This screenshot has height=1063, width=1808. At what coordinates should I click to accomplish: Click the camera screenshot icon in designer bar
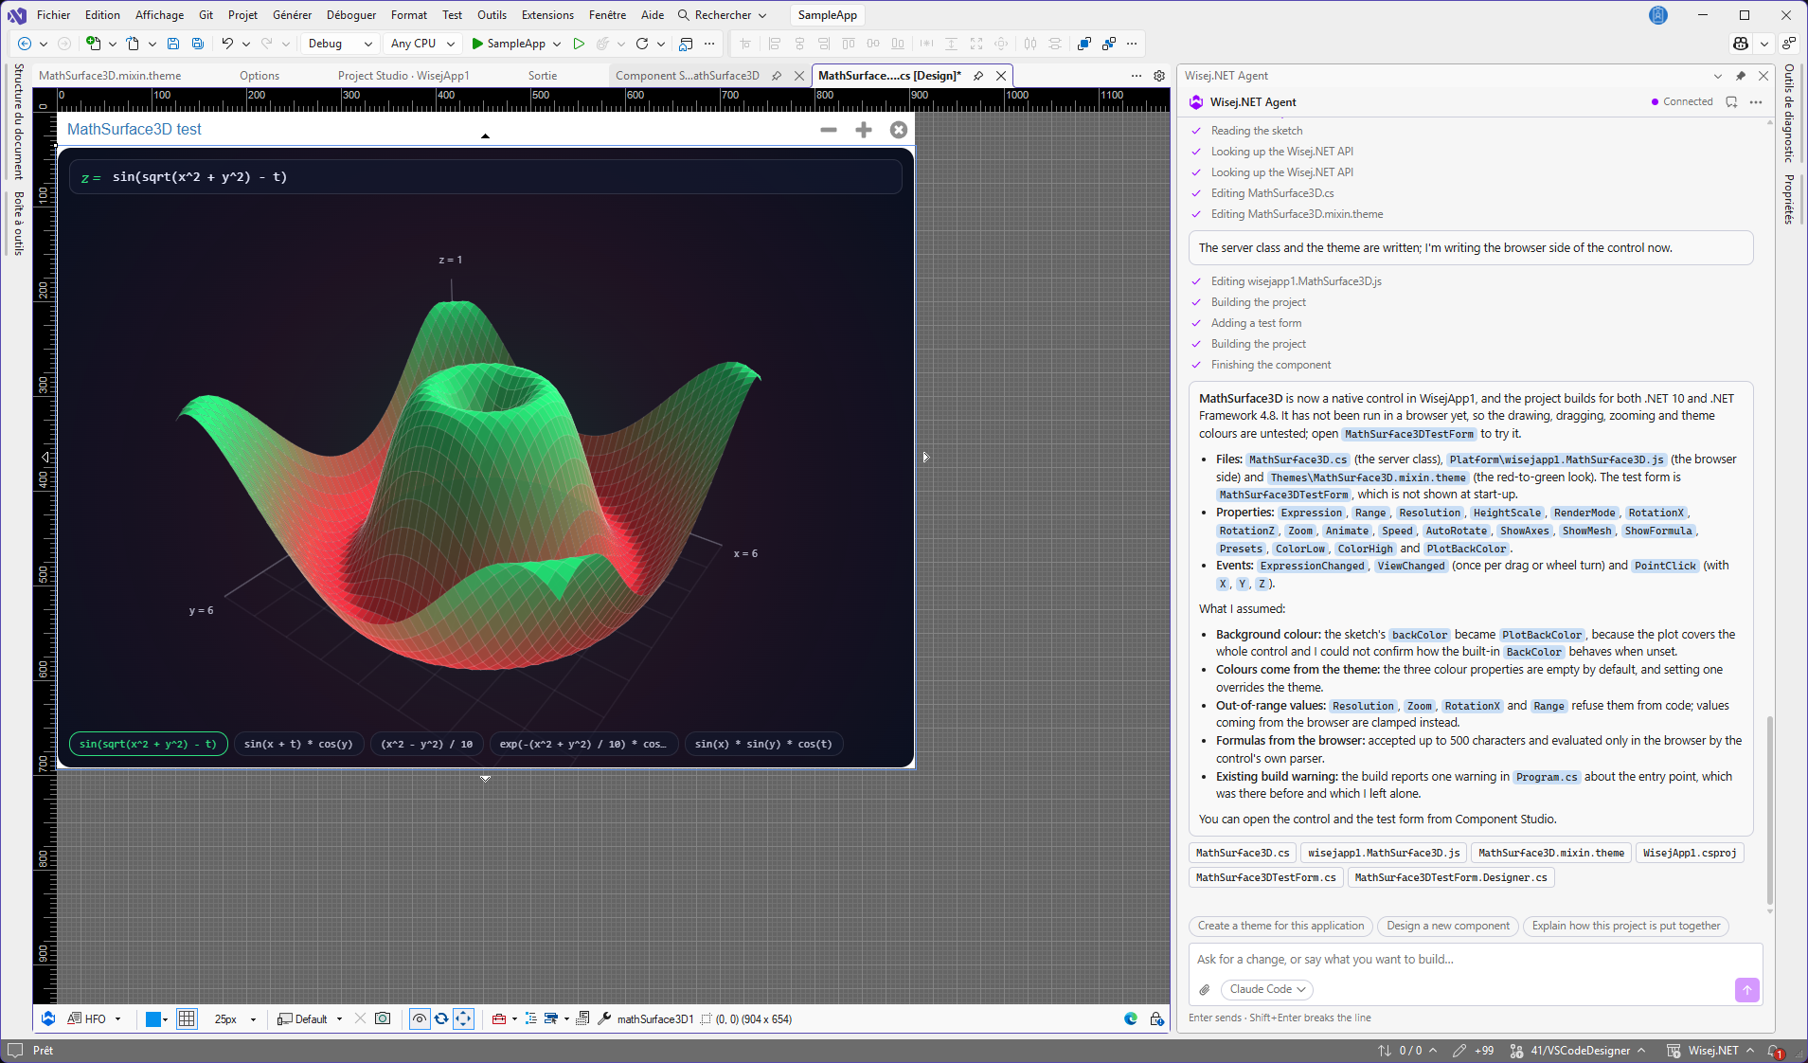(x=383, y=1018)
